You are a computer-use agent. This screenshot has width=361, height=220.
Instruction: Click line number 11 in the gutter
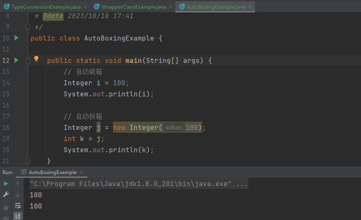click(6, 49)
